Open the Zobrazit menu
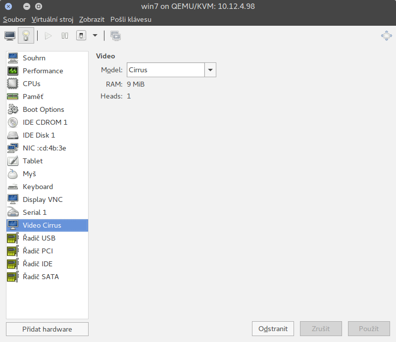 coord(92,19)
